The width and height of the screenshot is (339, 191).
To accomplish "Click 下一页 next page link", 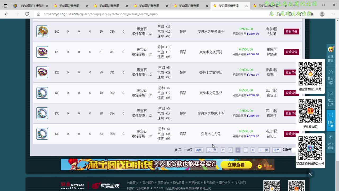I will [x=263, y=150].
